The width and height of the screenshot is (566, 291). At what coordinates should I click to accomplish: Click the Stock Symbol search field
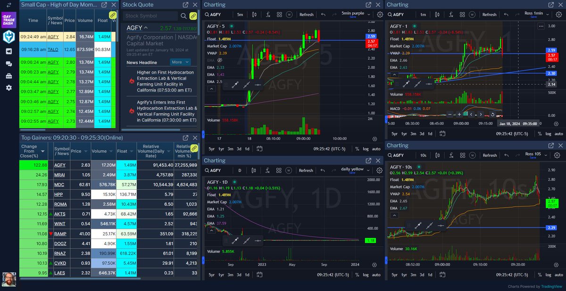tap(151, 16)
